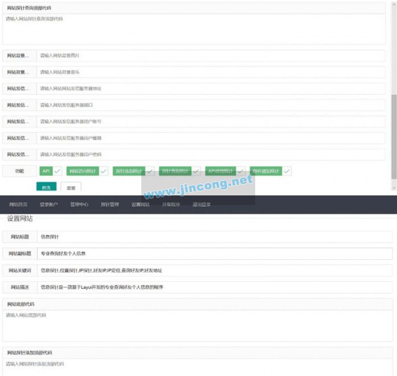The width and height of the screenshot is (397, 376).
Task: Click the vertical scrollbar thumb on the right
Action: click(x=394, y=137)
